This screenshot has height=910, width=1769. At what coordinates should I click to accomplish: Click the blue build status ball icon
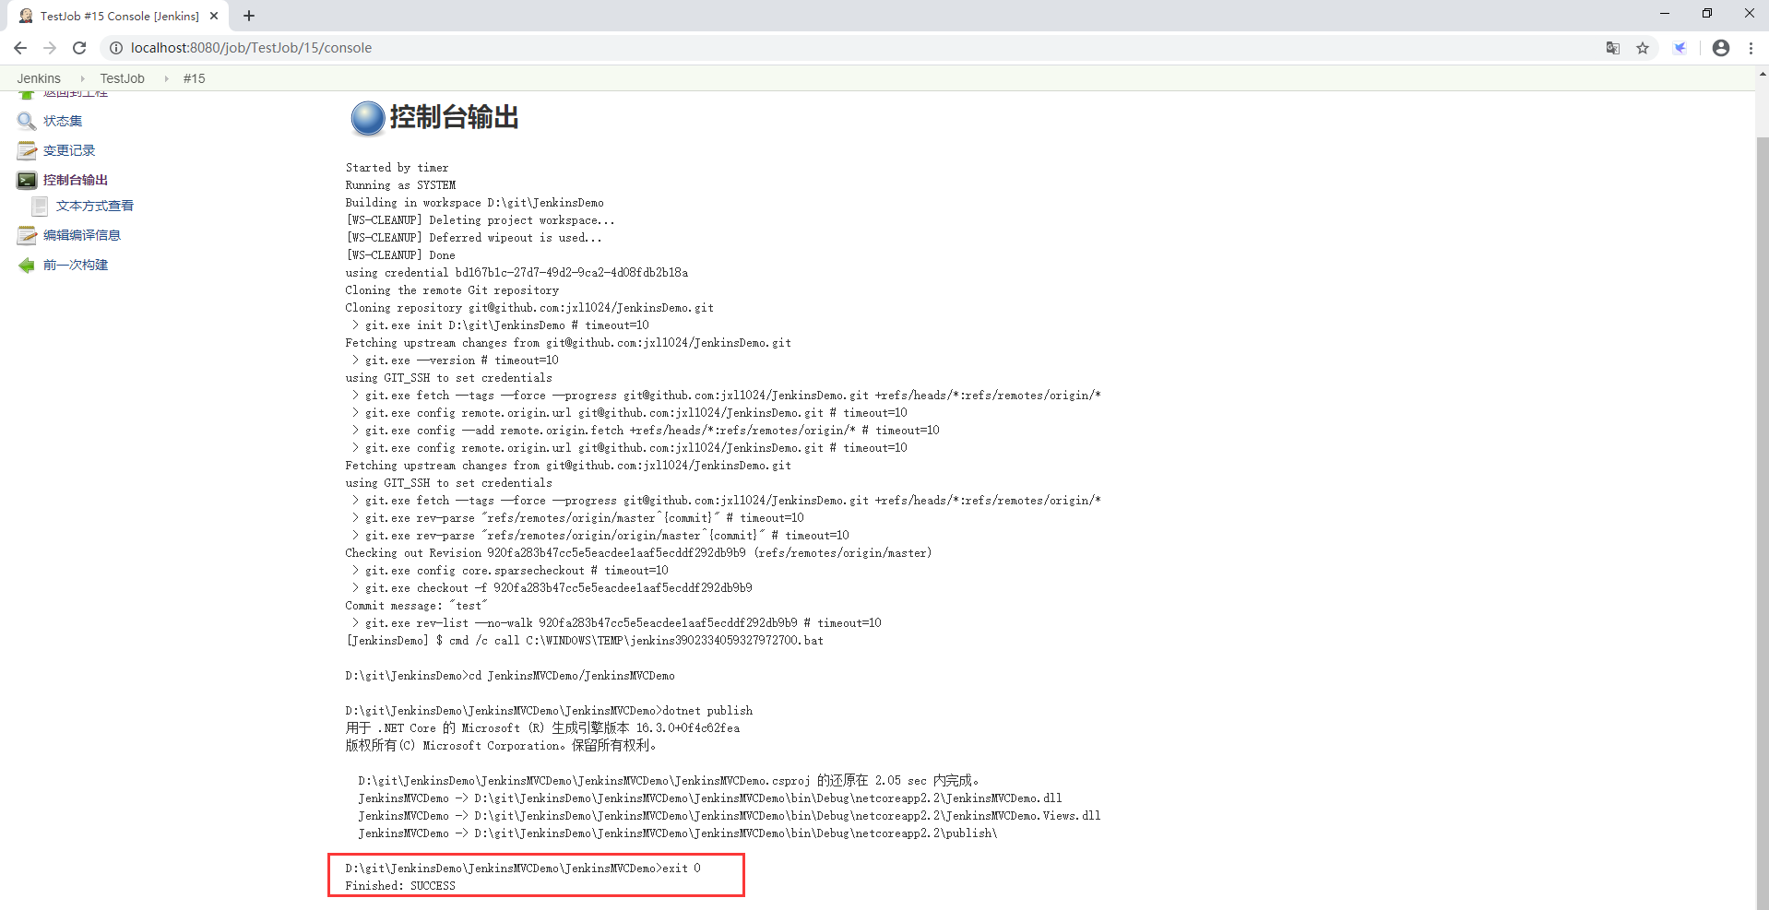(367, 118)
